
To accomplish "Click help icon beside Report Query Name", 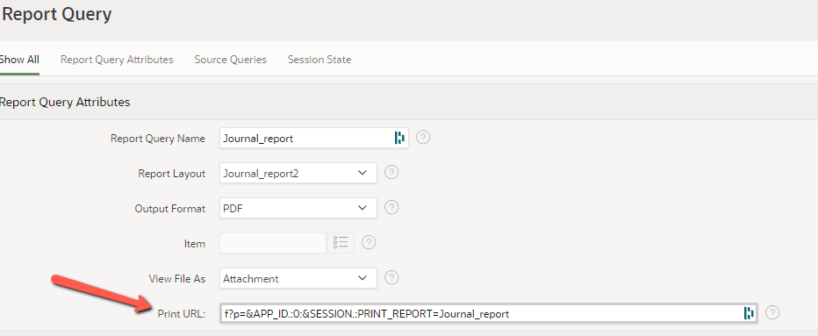I will point(423,138).
